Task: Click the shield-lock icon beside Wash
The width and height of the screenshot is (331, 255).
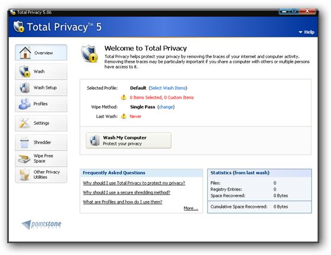Action: click(x=24, y=72)
